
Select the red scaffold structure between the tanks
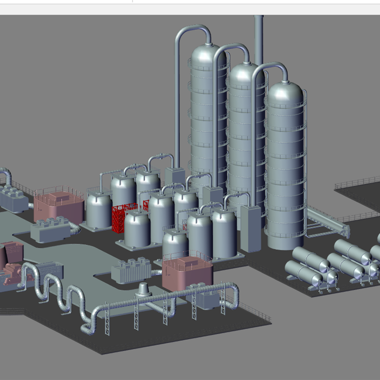119,219
